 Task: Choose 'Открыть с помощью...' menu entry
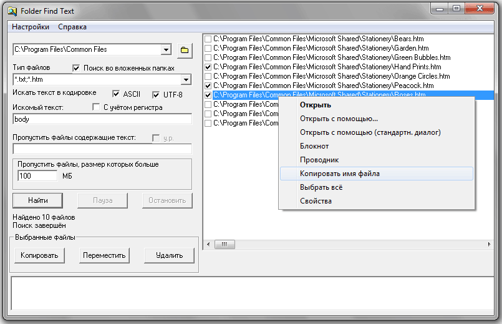click(x=377, y=119)
